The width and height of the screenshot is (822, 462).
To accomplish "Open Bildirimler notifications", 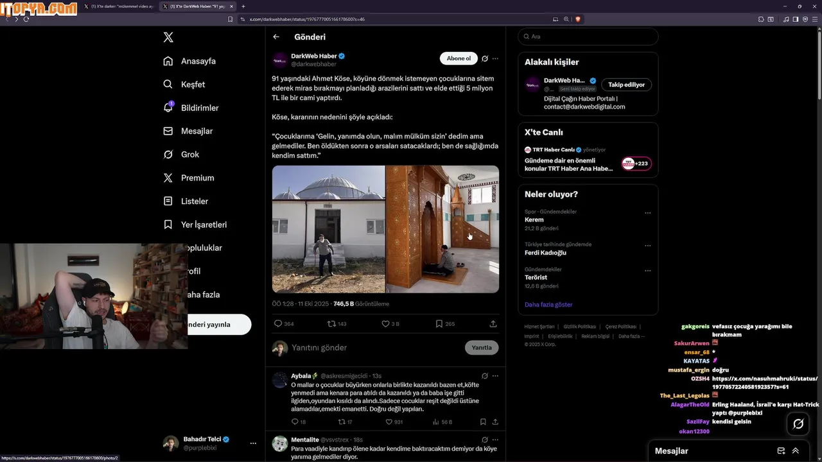I will [191, 108].
